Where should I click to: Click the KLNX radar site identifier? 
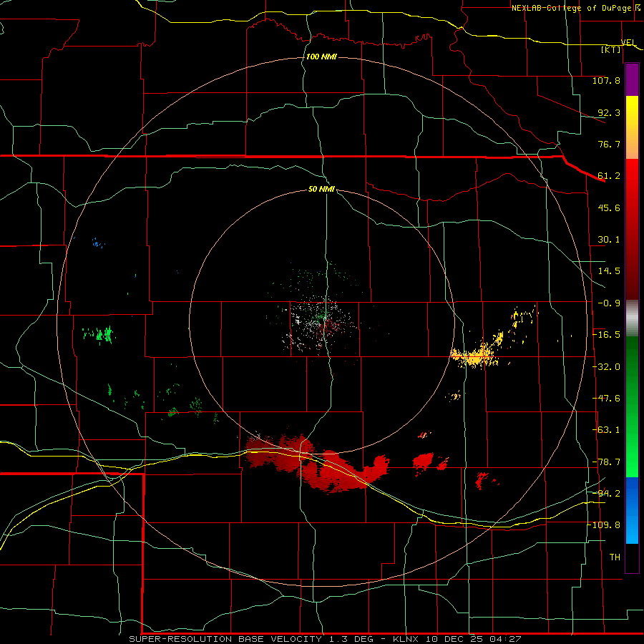406,639
